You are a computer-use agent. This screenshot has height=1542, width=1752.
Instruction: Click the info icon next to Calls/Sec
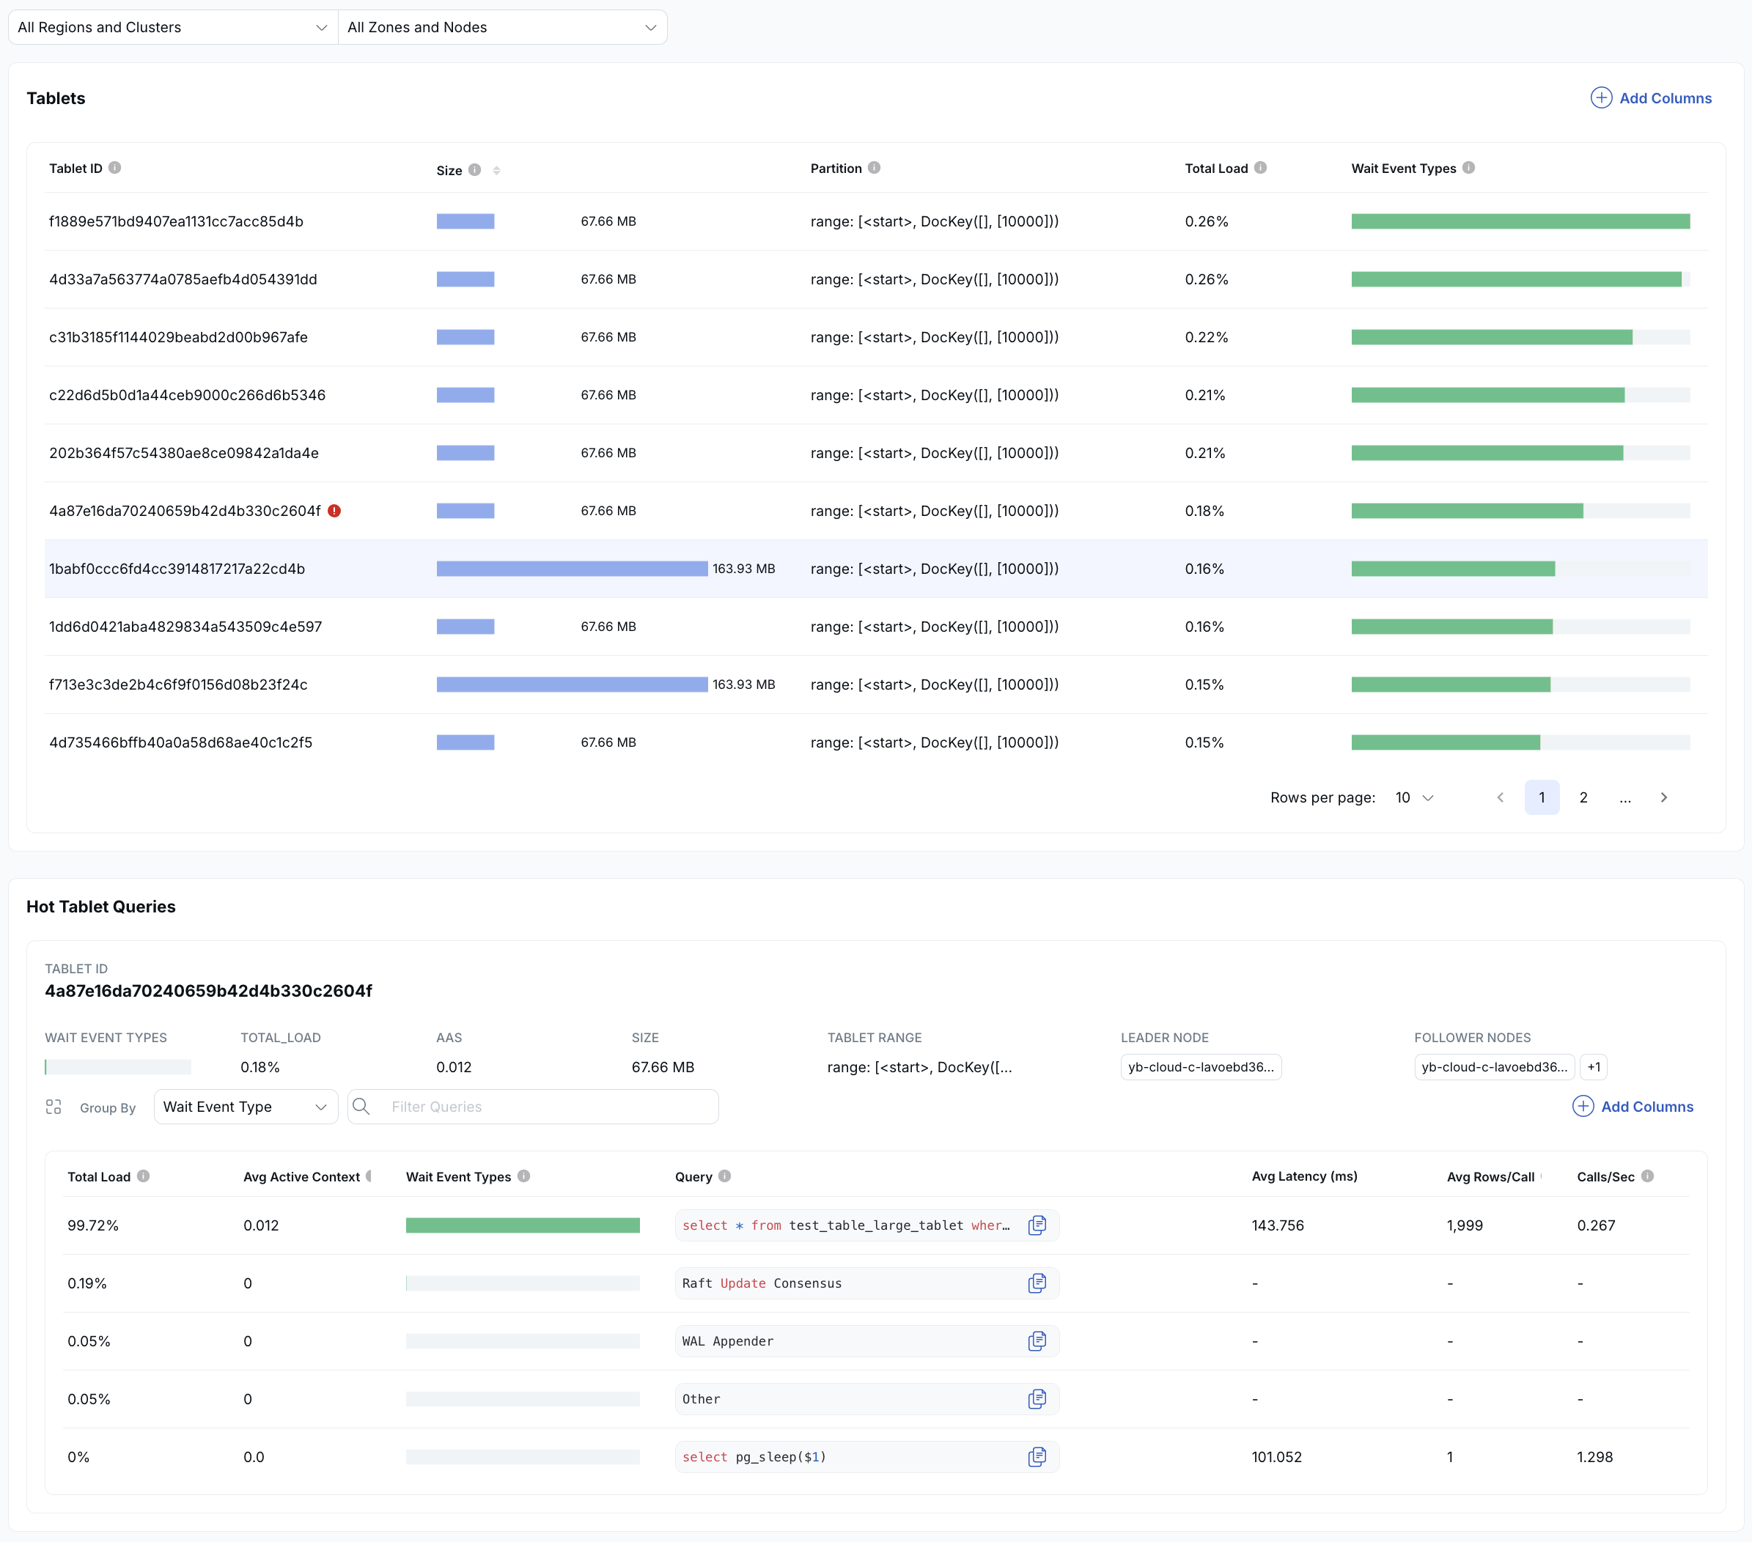click(1646, 1176)
